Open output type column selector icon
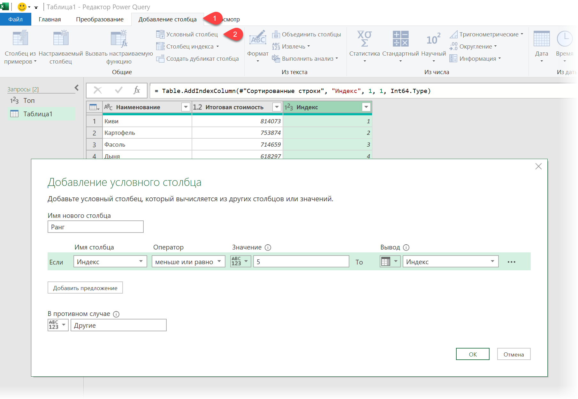This screenshot has width=578, height=399. (x=390, y=261)
